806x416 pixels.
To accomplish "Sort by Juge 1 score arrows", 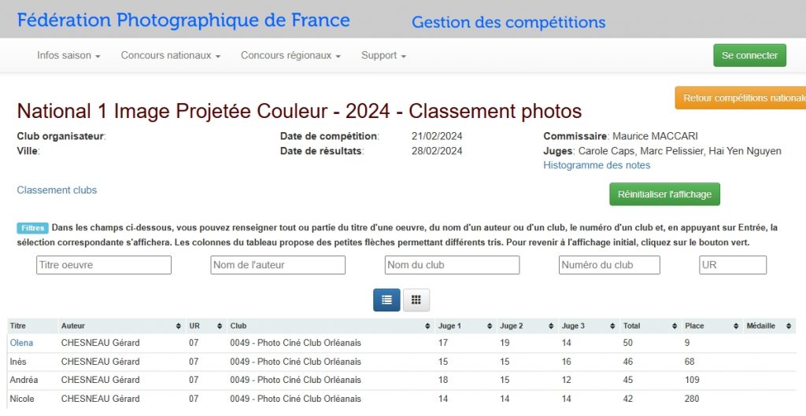I will coord(490,326).
